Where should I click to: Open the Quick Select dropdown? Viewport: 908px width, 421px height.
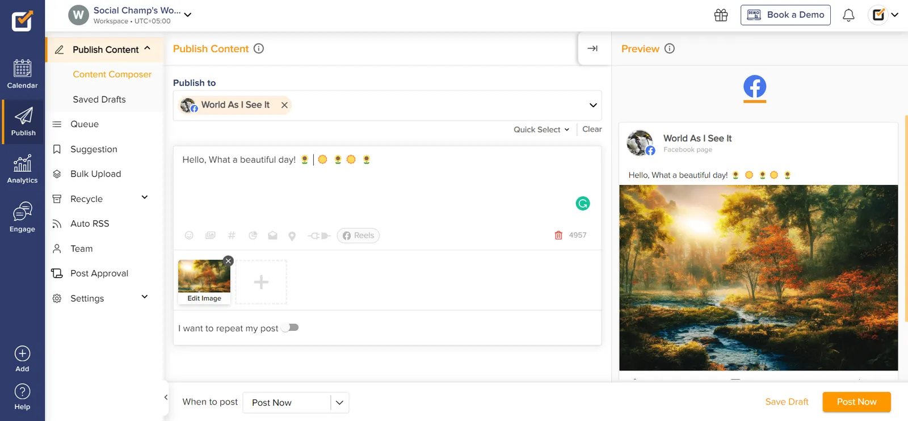541,129
